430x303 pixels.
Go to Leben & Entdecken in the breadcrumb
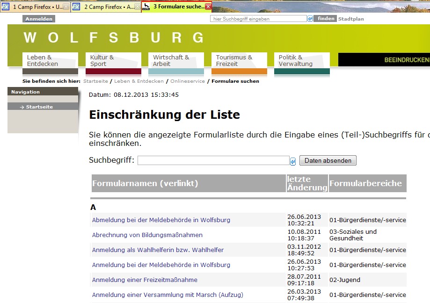pyautogui.click(x=139, y=81)
